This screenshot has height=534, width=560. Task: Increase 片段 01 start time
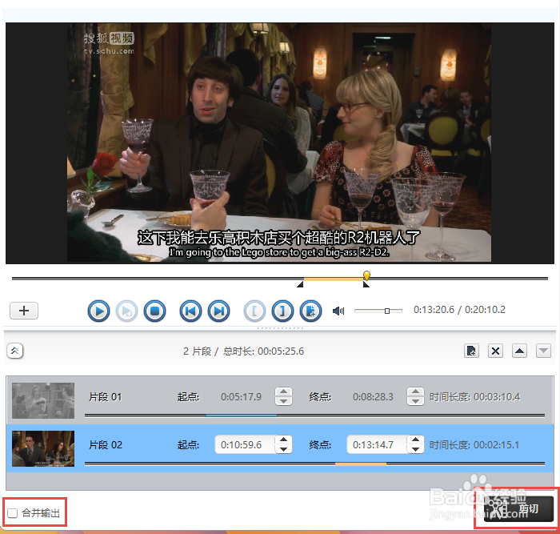pyautogui.click(x=283, y=391)
